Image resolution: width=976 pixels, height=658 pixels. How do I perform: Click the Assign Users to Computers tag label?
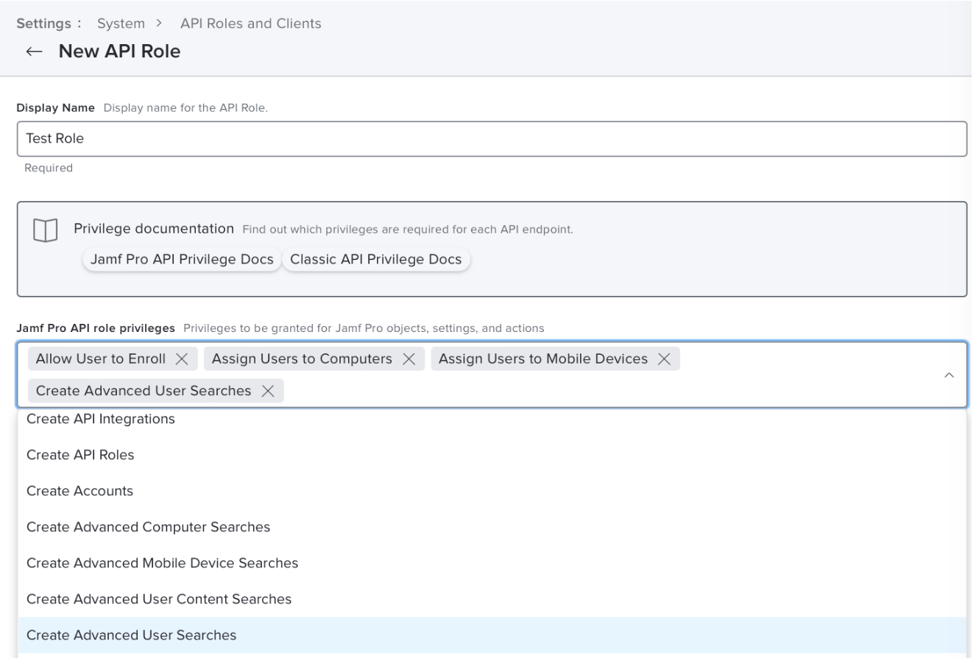pos(302,359)
